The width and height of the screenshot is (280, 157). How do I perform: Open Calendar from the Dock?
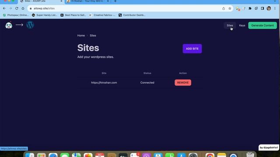pos(100,155)
